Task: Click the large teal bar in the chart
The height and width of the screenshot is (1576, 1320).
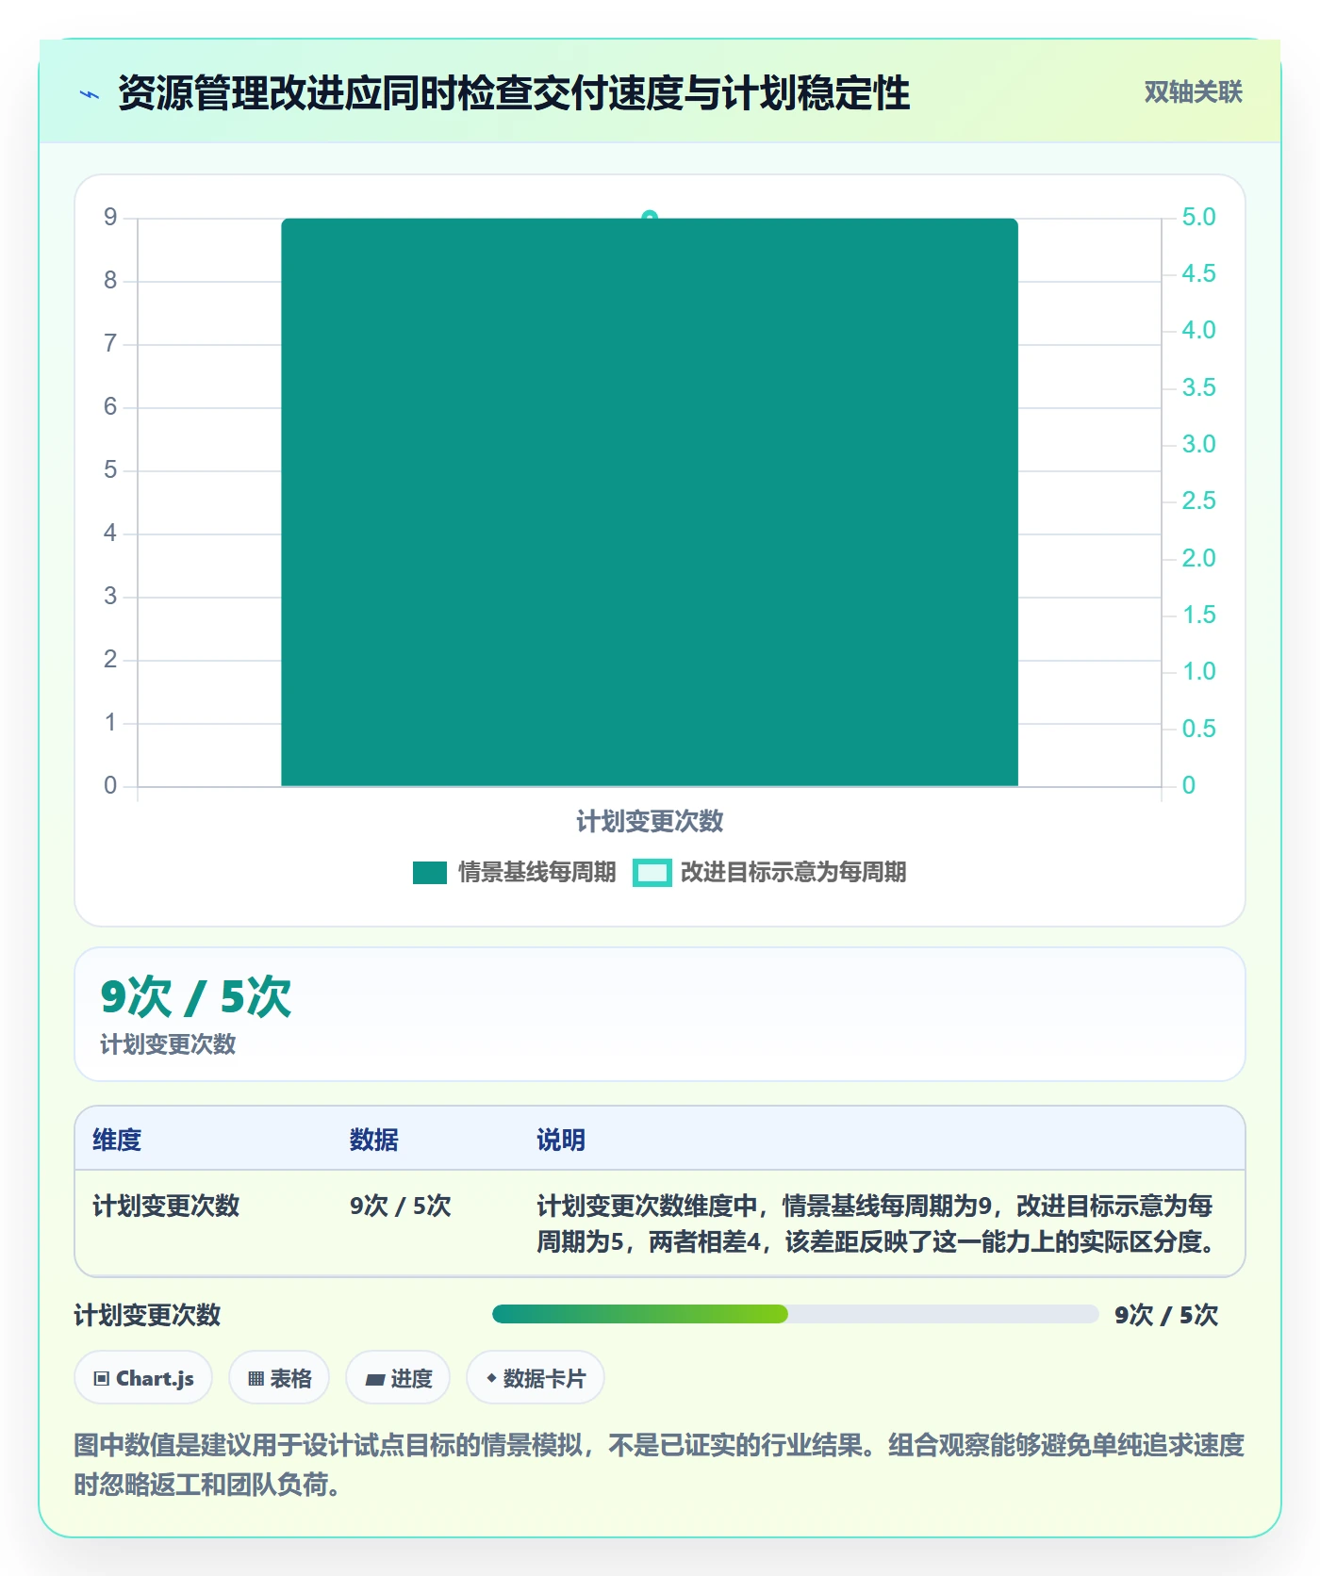Action: pos(650,502)
